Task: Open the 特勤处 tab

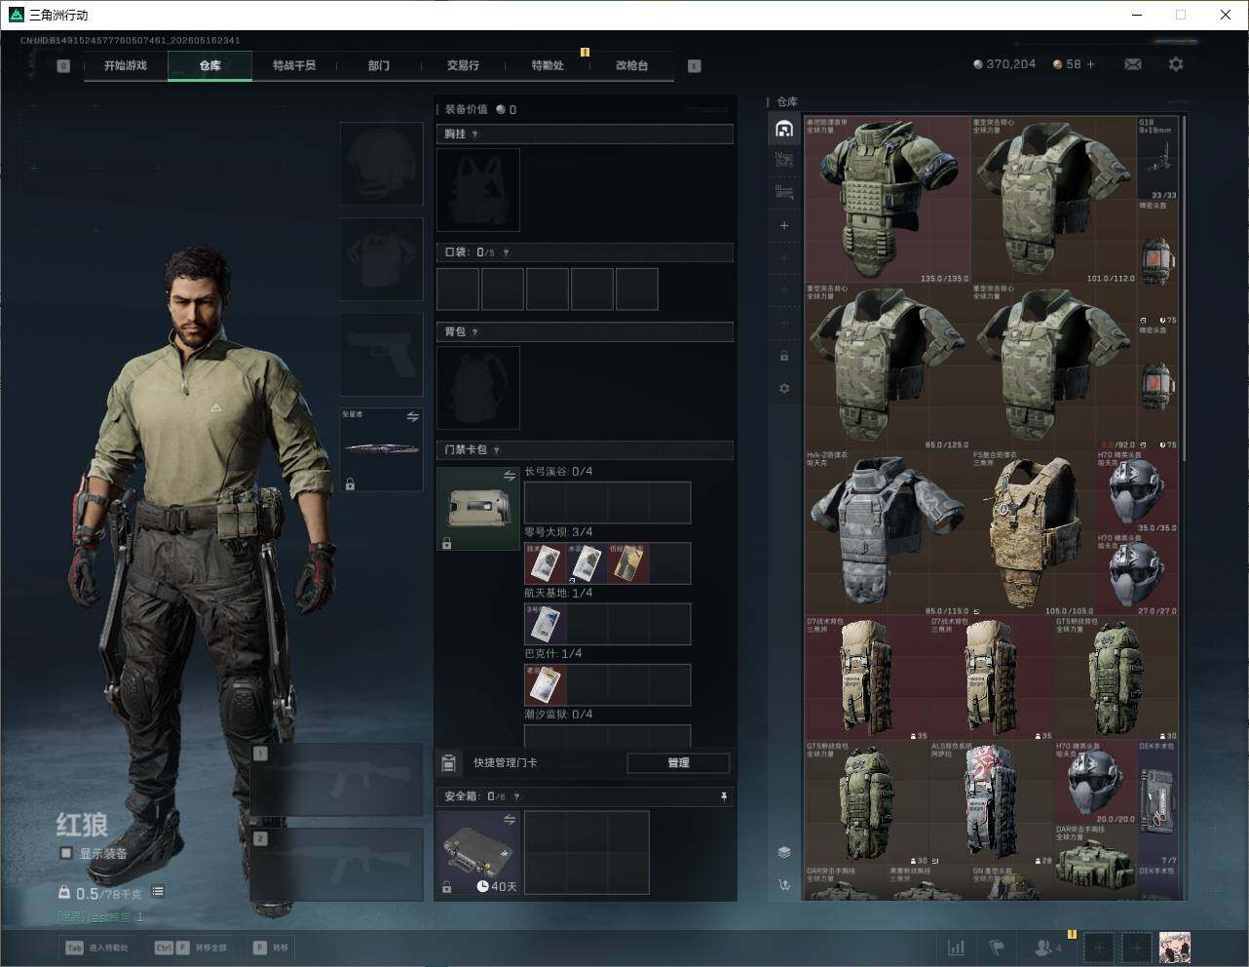Action: pos(548,65)
